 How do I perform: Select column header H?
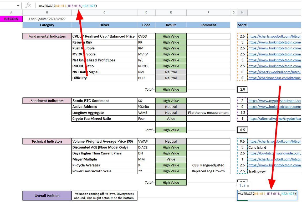[x=242, y=12]
